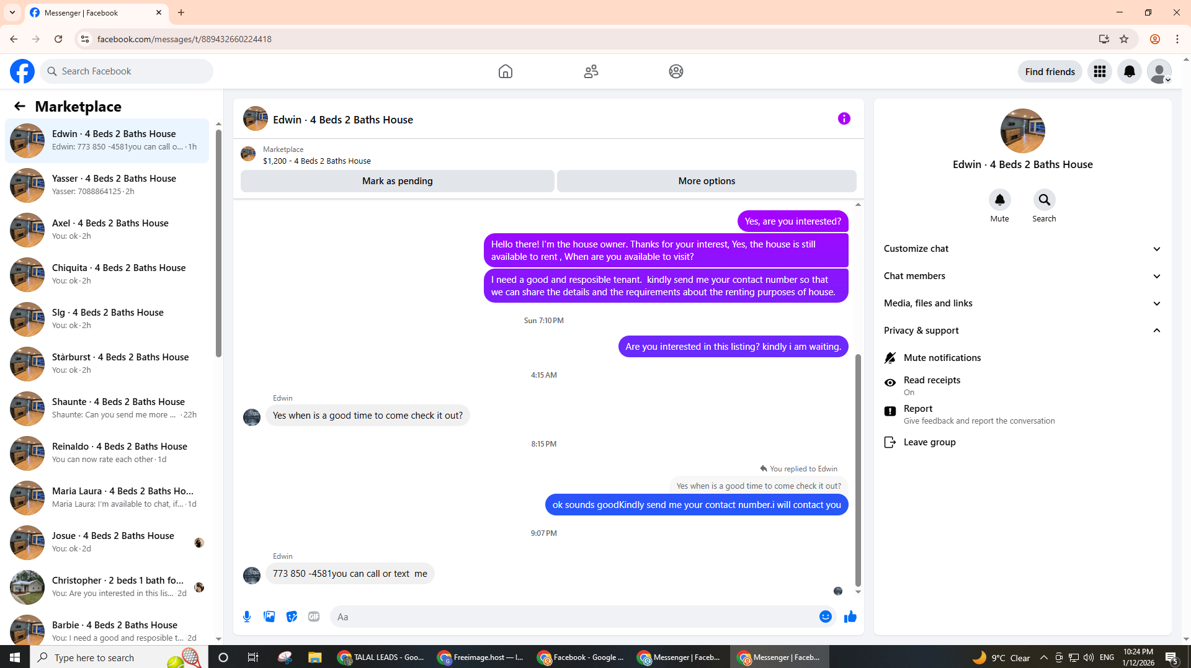This screenshot has height=668, width=1191.
Task: Open File Explorer from taskbar
Action: click(x=315, y=657)
